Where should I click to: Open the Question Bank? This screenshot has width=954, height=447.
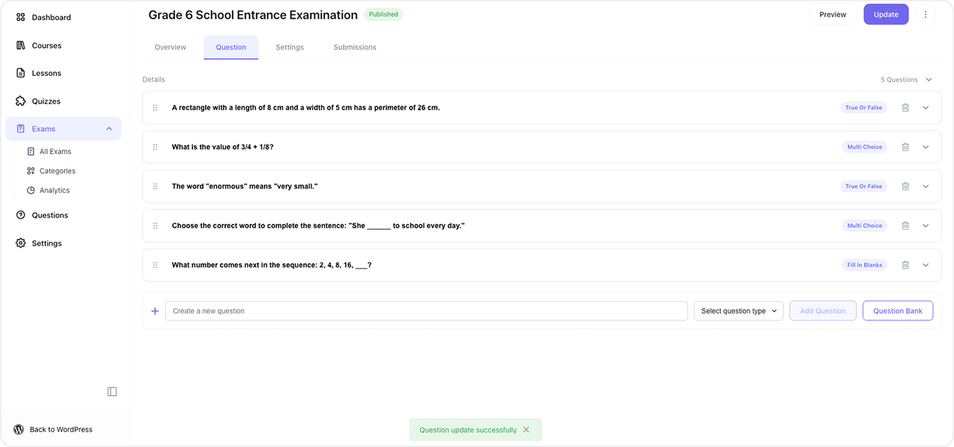pos(897,311)
